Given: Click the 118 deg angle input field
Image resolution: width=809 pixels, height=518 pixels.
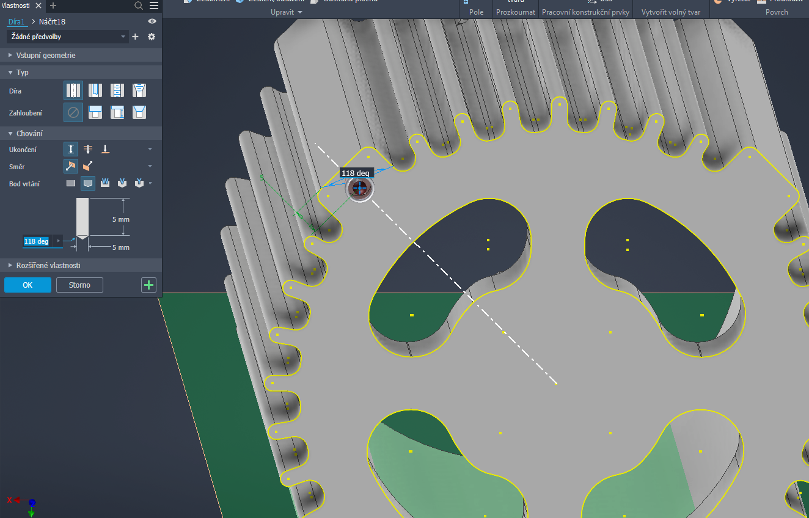Looking at the screenshot, I should pyautogui.click(x=37, y=241).
